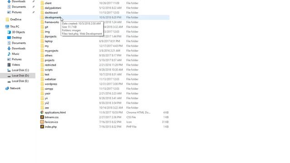Click the wordpress folder icon

tap(42, 84)
